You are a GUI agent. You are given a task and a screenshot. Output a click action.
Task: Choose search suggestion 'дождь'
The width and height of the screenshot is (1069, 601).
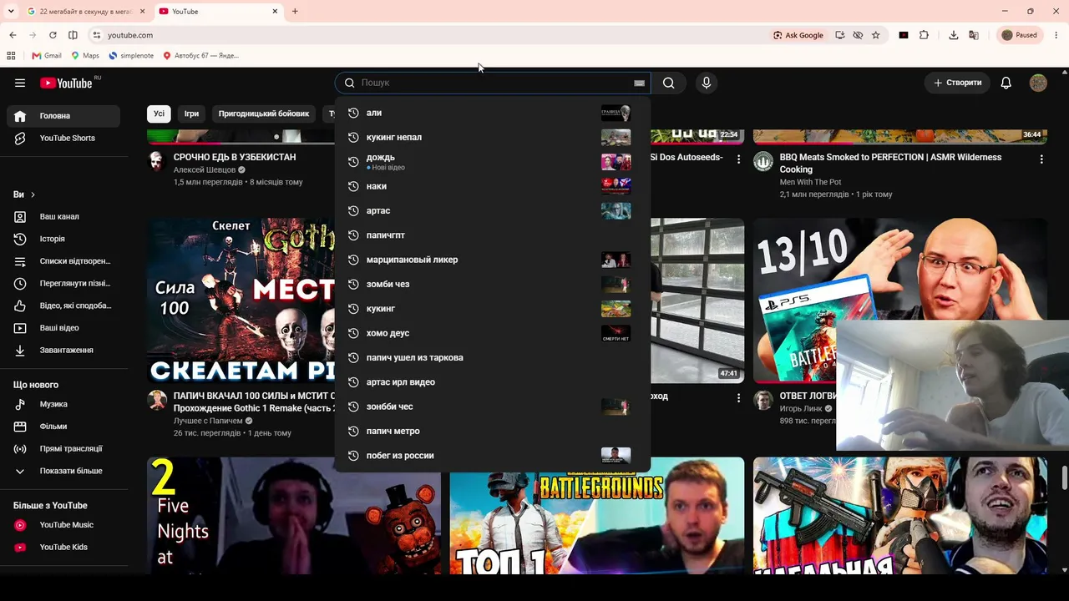pyautogui.click(x=492, y=161)
